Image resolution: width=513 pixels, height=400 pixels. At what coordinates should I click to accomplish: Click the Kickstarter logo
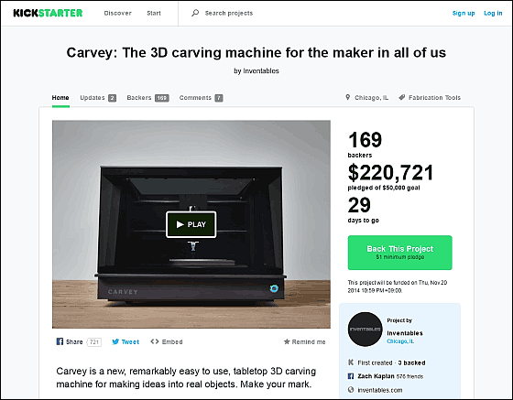tap(48, 13)
